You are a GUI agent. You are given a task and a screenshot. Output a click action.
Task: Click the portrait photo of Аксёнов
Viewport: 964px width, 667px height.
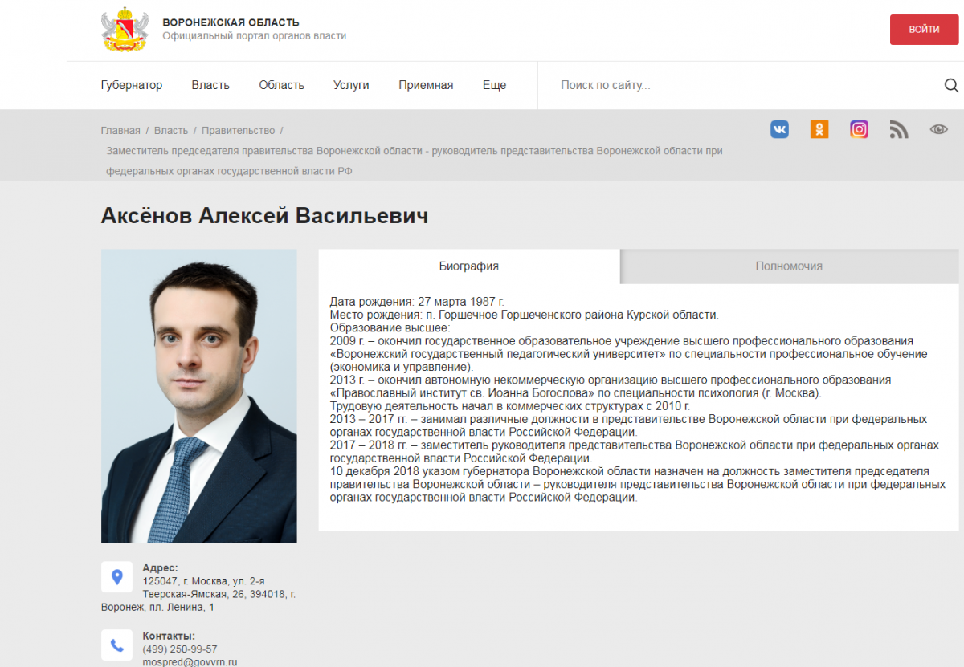pyautogui.click(x=199, y=396)
